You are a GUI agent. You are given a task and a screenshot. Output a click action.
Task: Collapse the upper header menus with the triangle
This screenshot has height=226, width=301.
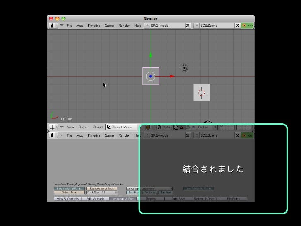tap(62, 25)
